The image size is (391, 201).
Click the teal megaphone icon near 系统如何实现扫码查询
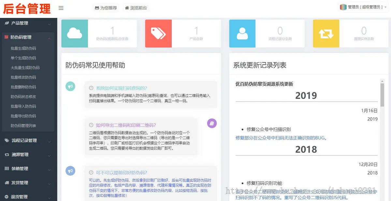coord(70,86)
